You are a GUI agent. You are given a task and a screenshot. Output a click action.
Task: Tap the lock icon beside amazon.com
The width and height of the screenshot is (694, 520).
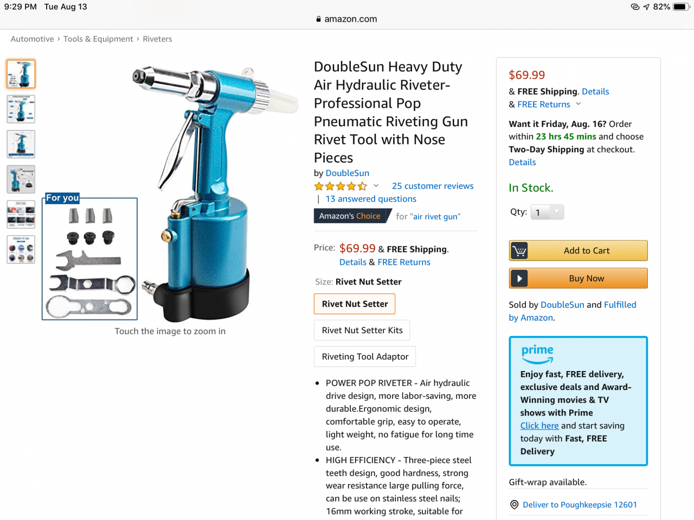click(x=319, y=19)
